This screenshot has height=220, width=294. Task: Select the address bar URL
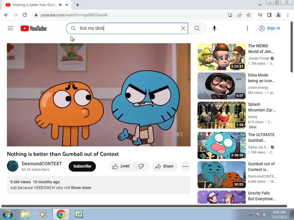coord(74,15)
